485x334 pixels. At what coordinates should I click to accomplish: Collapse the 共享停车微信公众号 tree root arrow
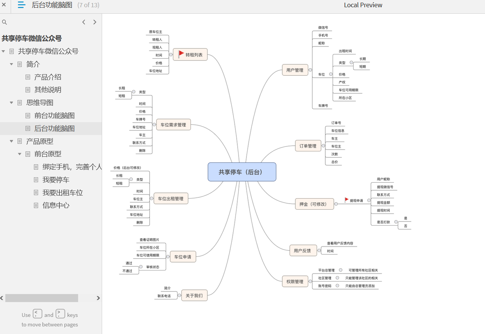3,51
